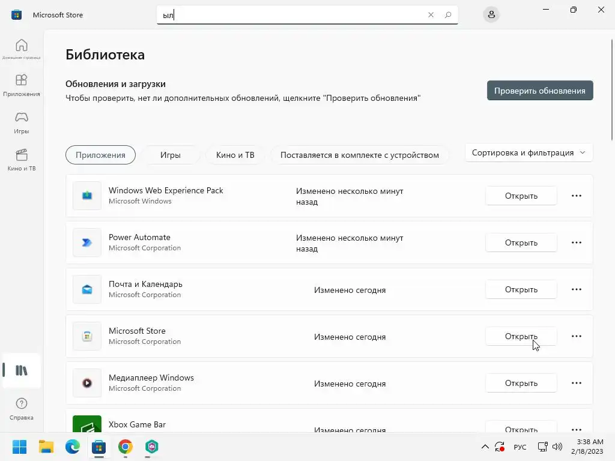Screen dimensions: 615x461
Task: Clear the search box with X
Action: pos(431,15)
